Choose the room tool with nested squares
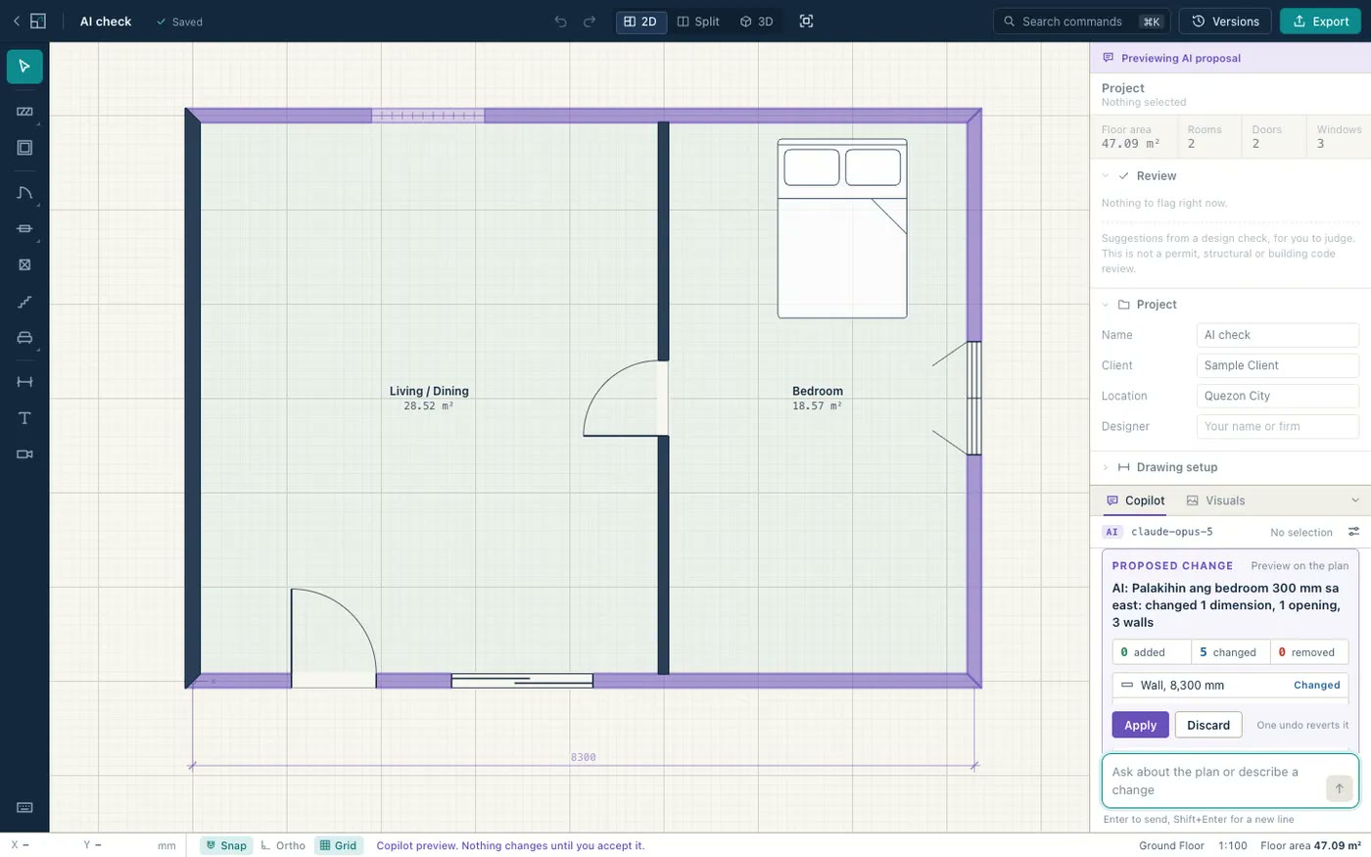The width and height of the screenshot is (1371, 857). coord(24,148)
